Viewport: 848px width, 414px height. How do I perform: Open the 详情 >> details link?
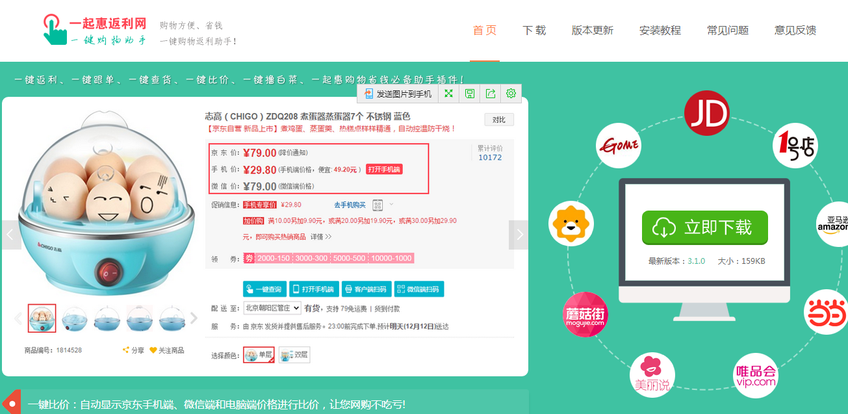point(321,237)
